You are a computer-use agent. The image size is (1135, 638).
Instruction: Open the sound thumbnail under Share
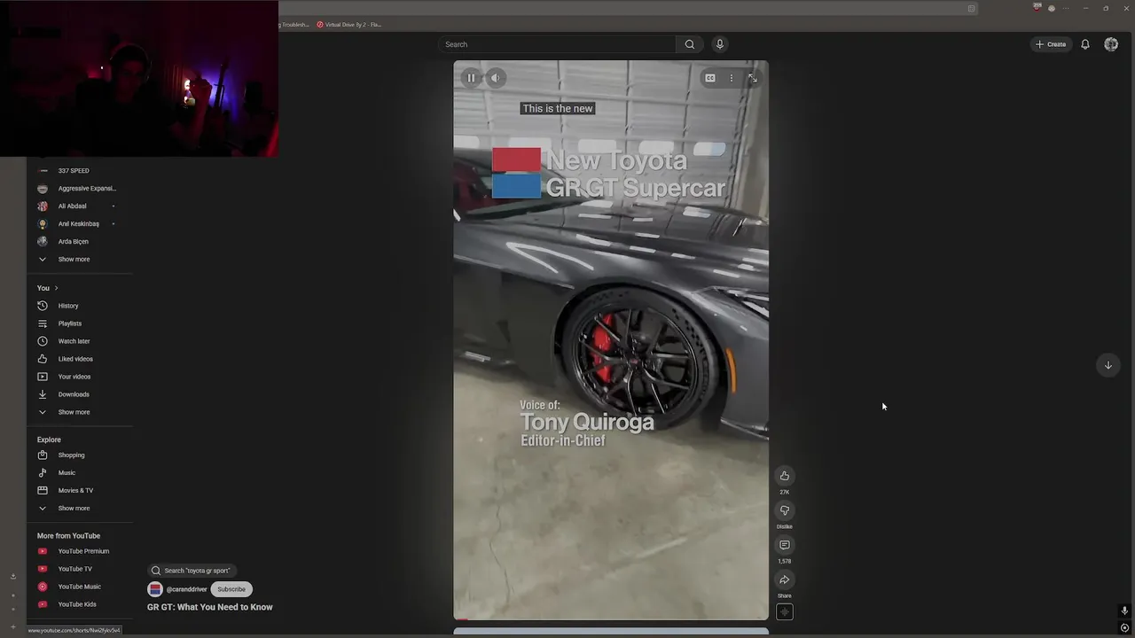point(784,611)
